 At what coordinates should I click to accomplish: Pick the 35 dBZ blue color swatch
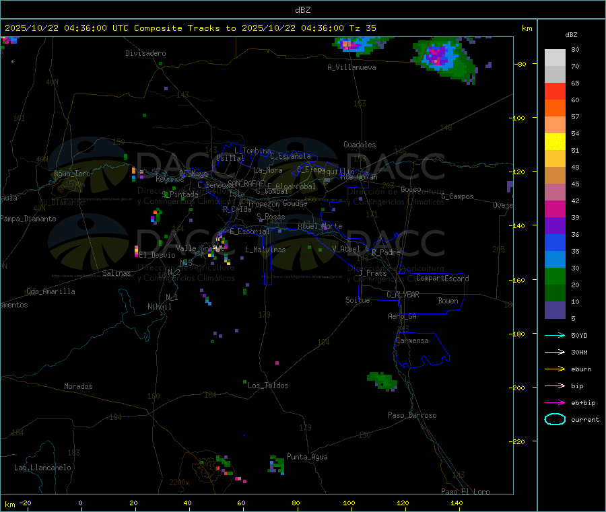[x=555, y=242]
